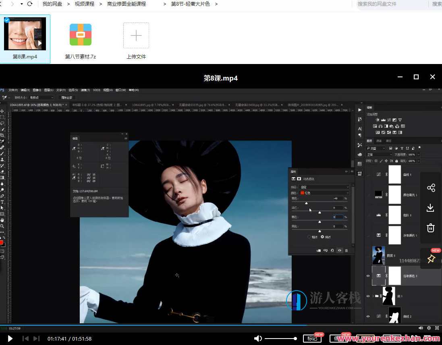Click the Curves adjustment icon in the adjustments panel
Screen dimensions: 442x345
point(389,120)
